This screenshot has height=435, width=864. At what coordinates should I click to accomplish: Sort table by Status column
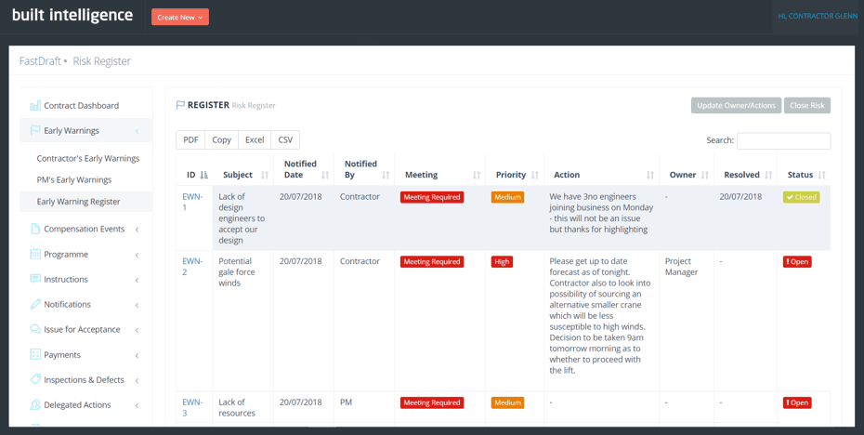click(x=822, y=175)
